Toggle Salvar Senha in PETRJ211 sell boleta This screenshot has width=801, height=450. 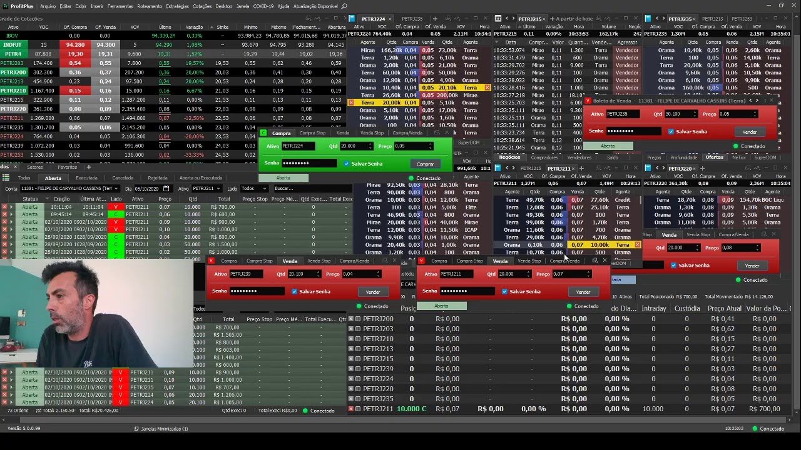pyautogui.click(x=504, y=291)
